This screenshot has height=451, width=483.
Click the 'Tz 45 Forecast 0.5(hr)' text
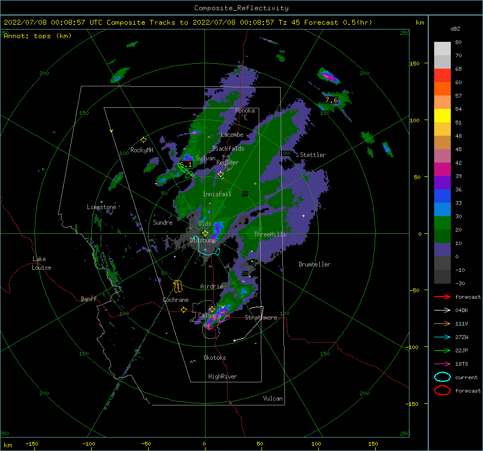point(325,23)
